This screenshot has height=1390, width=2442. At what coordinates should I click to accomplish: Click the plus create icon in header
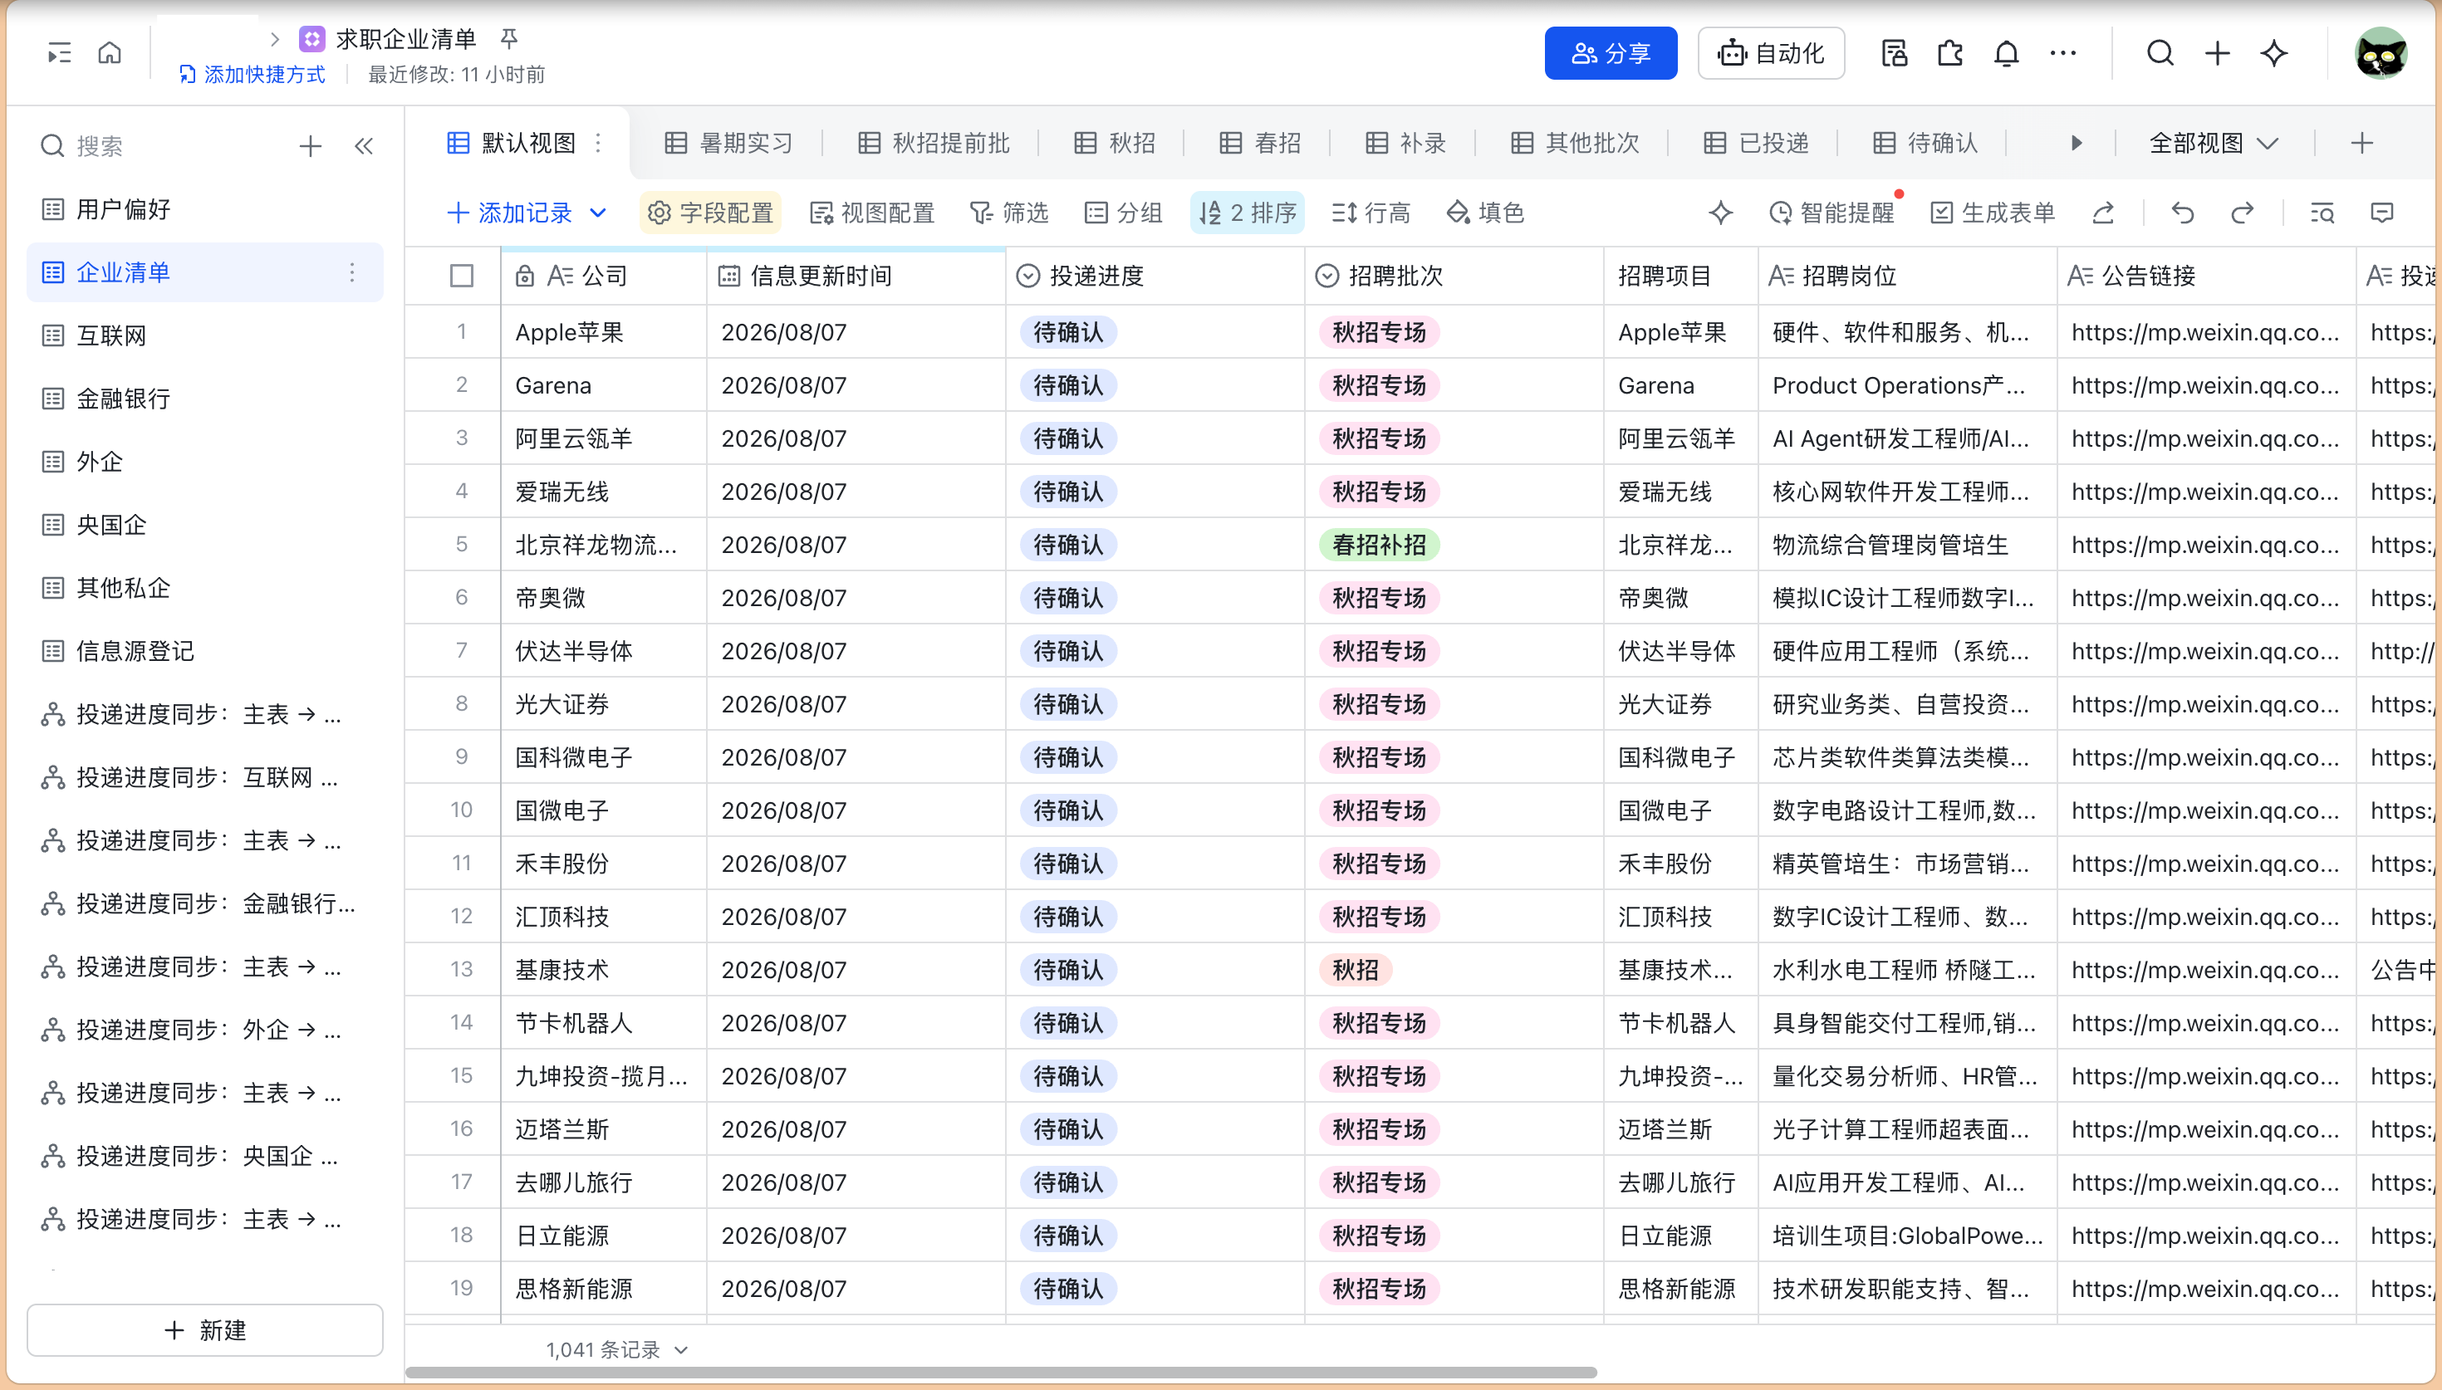[x=2218, y=53]
